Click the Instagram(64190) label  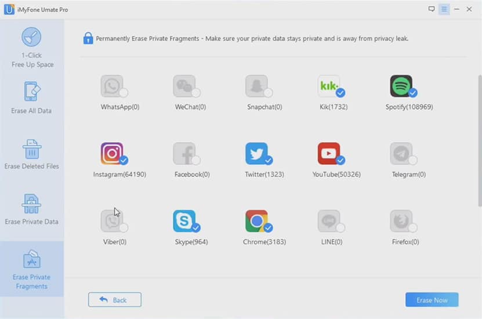click(x=119, y=175)
